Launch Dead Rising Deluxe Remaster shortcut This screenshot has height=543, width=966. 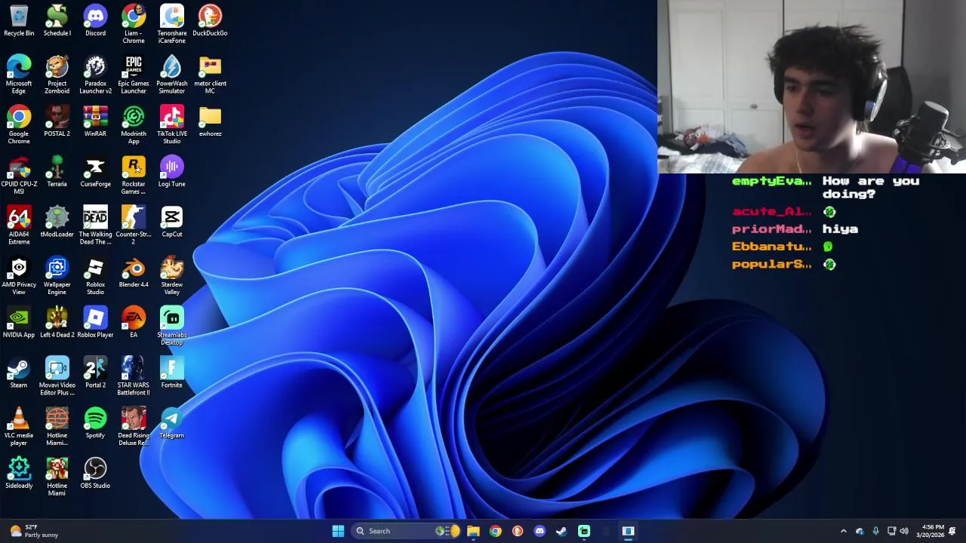134,427
